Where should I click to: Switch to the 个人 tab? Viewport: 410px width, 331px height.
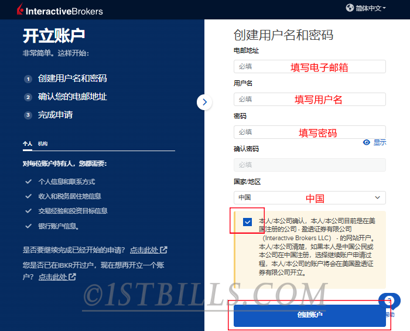coord(28,144)
